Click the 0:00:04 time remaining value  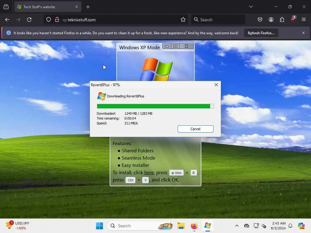(x=130, y=119)
